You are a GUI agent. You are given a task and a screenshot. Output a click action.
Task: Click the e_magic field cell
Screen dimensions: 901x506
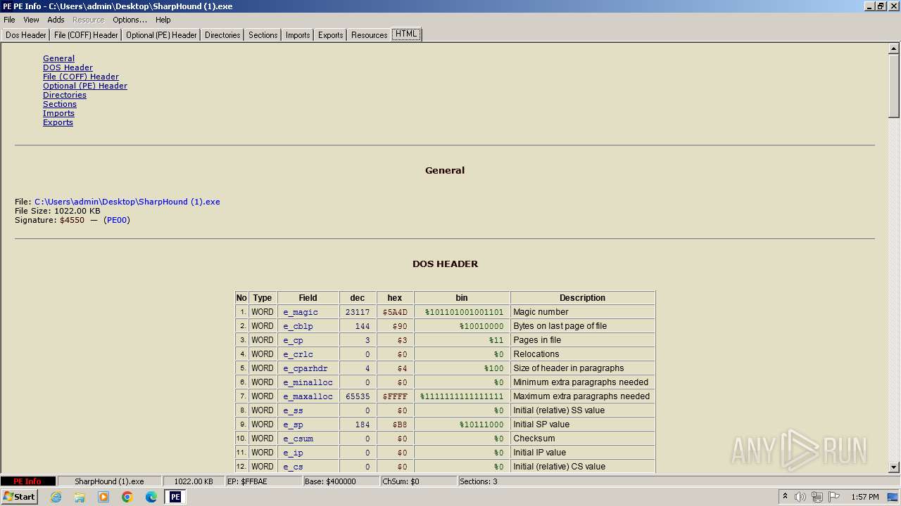point(308,312)
